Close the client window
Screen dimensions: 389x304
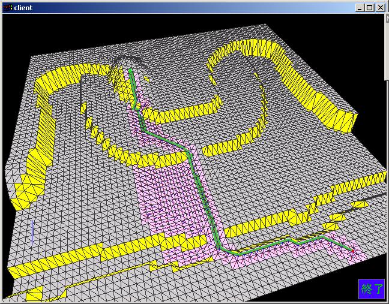pos(381,8)
